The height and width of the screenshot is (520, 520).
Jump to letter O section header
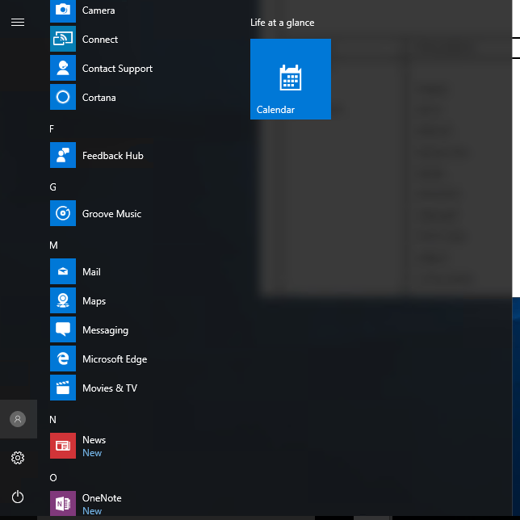pyautogui.click(x=53, y=477)
